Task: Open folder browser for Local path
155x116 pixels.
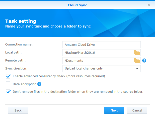Action: [137, 52]
